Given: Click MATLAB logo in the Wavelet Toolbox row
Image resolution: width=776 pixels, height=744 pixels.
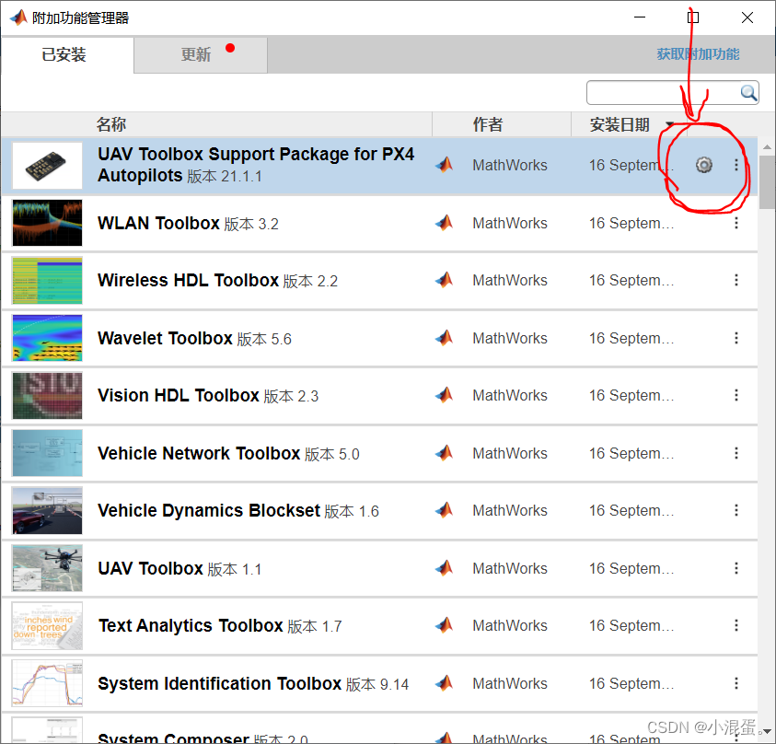Looking at the screenshot, I should (445, 338).
